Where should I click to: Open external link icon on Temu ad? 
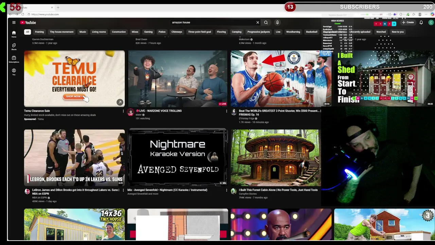[x=120, y=102]
